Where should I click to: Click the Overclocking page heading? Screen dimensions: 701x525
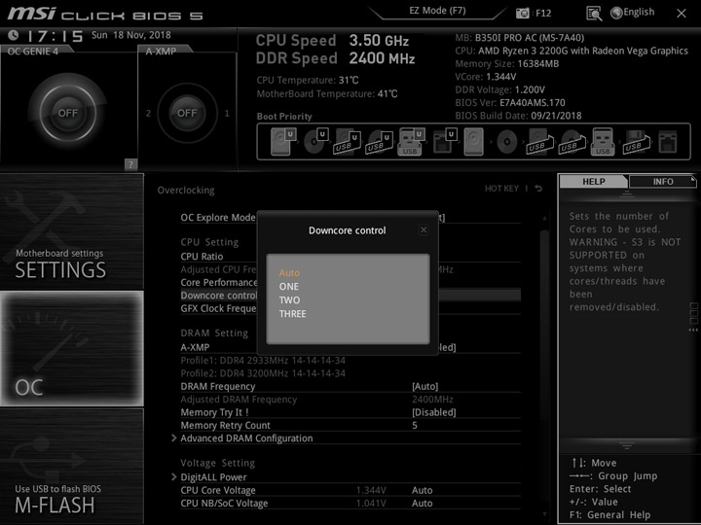click(186, 191)
